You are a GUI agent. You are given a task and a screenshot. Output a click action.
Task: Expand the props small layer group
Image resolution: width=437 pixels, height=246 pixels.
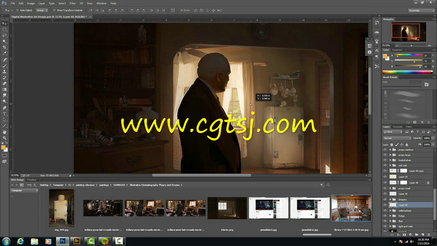click(x=390, y=188)
